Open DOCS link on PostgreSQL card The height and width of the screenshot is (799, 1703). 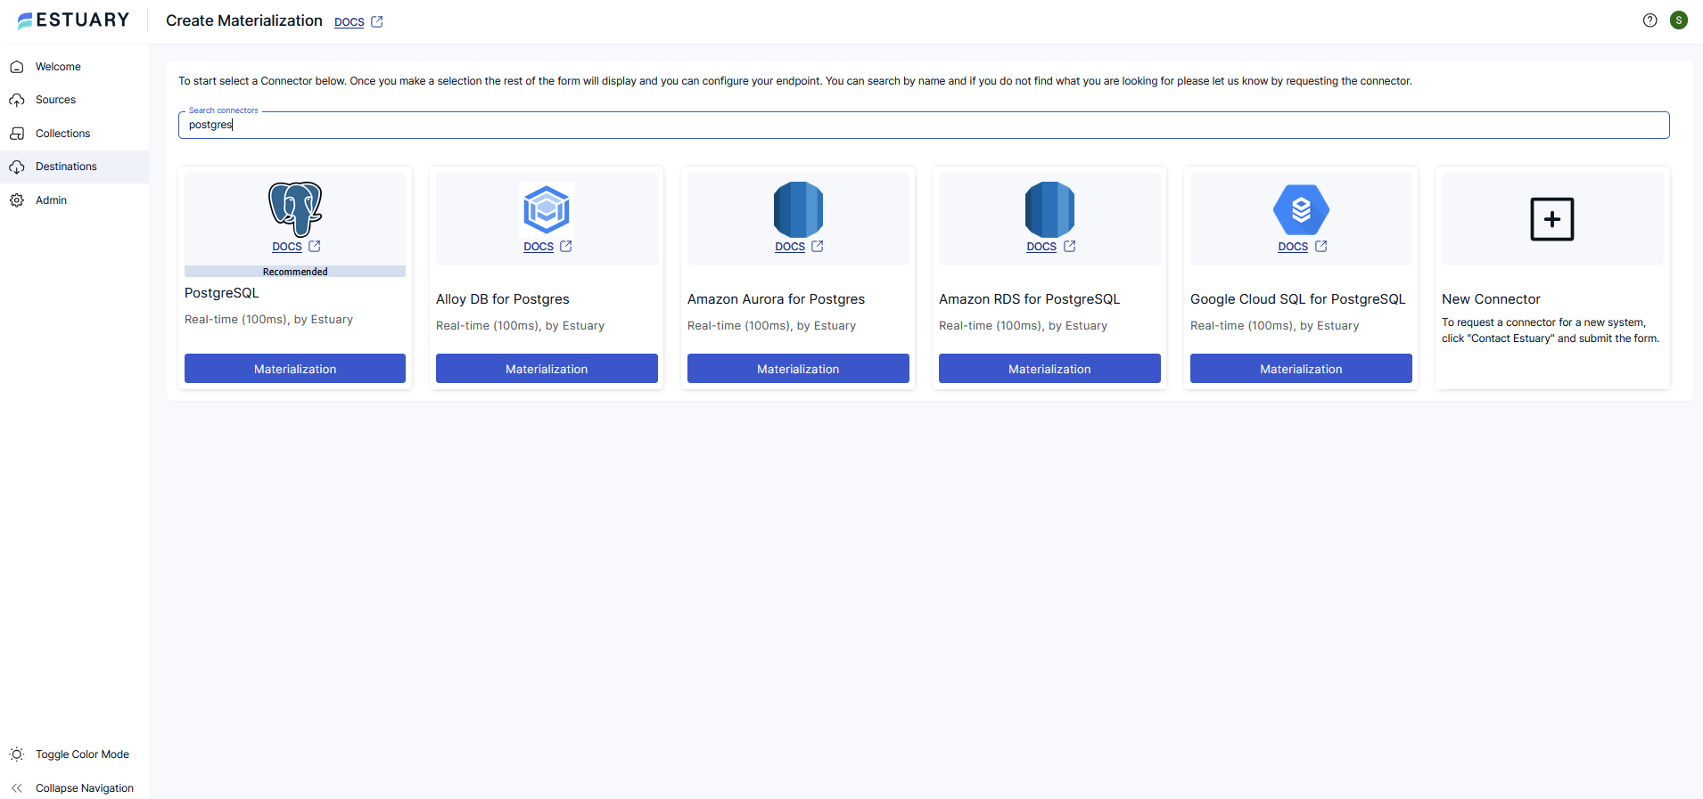[x=287, y=247]
